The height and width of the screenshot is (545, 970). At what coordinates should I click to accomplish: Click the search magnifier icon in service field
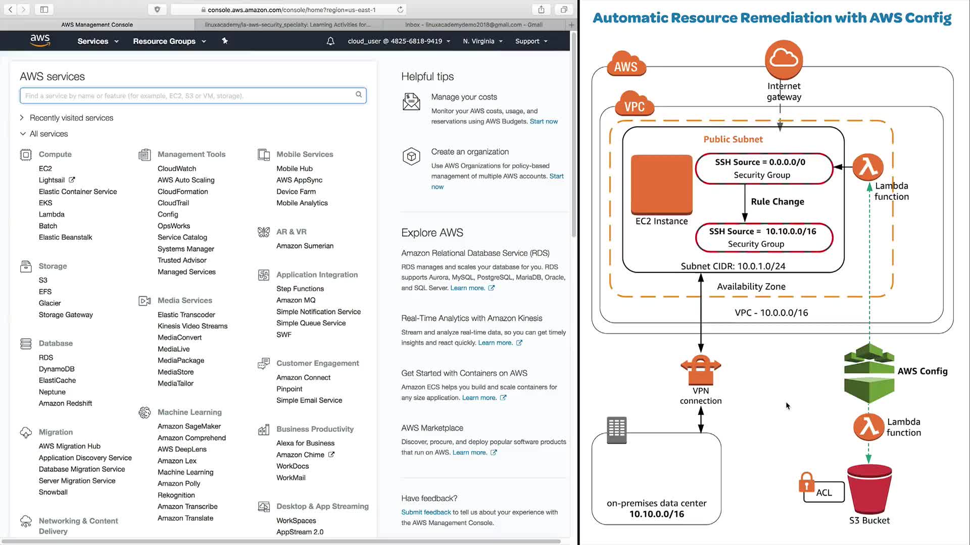tap(359, 94)
